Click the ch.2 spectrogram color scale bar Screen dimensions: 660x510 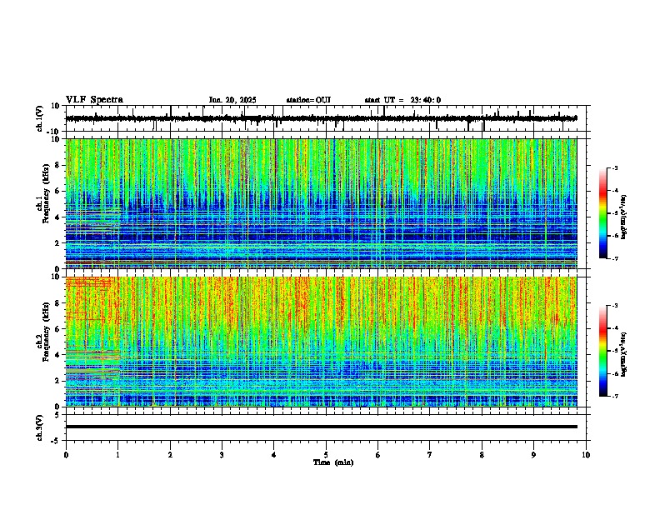(x=603, y=351)
